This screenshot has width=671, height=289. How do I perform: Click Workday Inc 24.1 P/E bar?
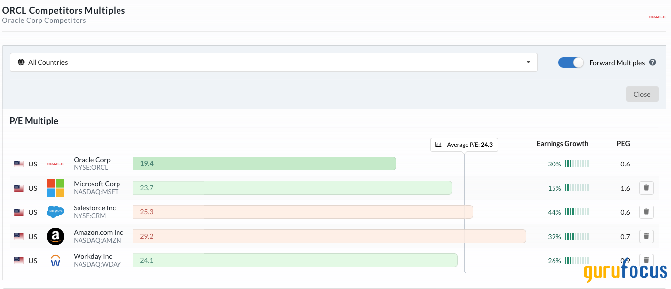(x=295, y=260)
